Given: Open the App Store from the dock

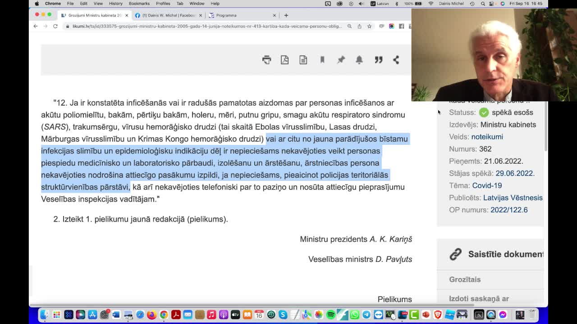Looking at the screenshot, I should pos(92,315).
